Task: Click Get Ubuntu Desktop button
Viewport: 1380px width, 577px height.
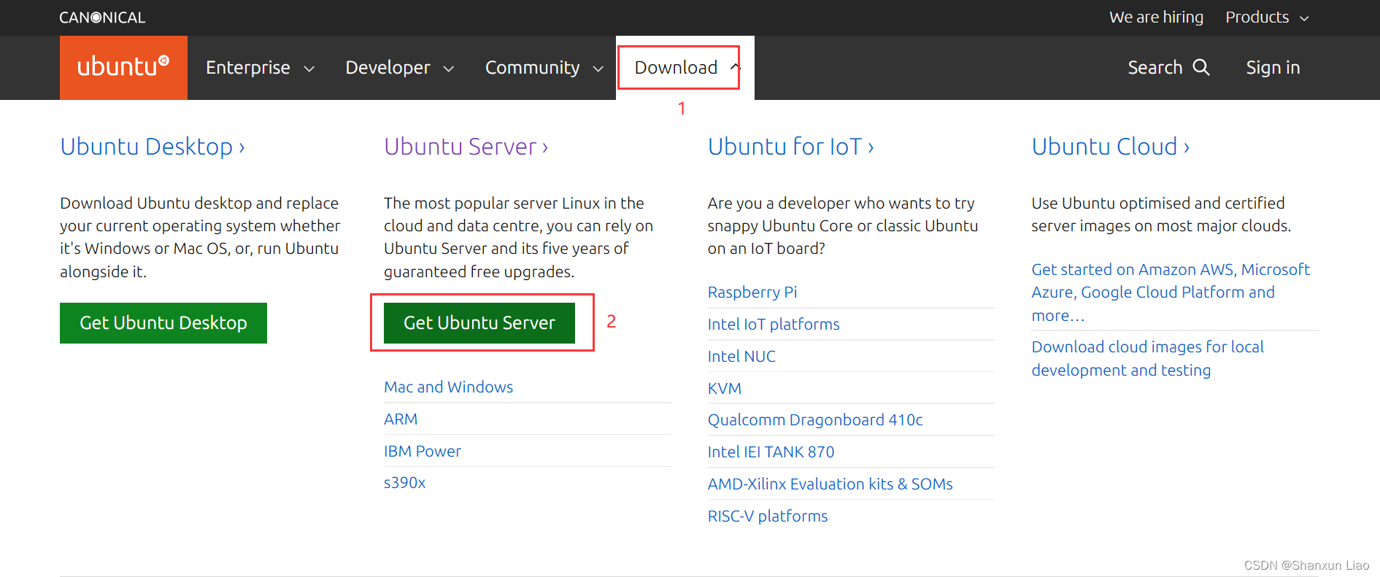Action: (x=163, y=323)
